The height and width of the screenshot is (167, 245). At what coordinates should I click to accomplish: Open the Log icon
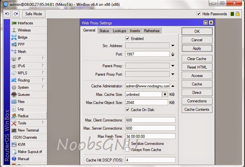pos(14,109)
